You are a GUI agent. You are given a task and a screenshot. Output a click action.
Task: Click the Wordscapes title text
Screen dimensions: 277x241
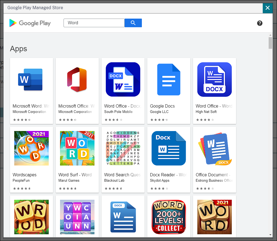[x=24, y=175]
